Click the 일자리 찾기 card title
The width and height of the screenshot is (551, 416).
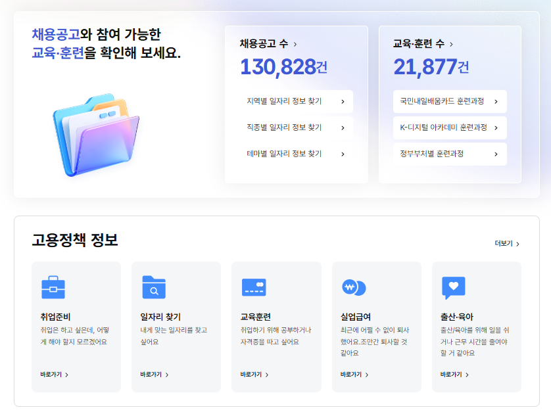pos(160,317)
